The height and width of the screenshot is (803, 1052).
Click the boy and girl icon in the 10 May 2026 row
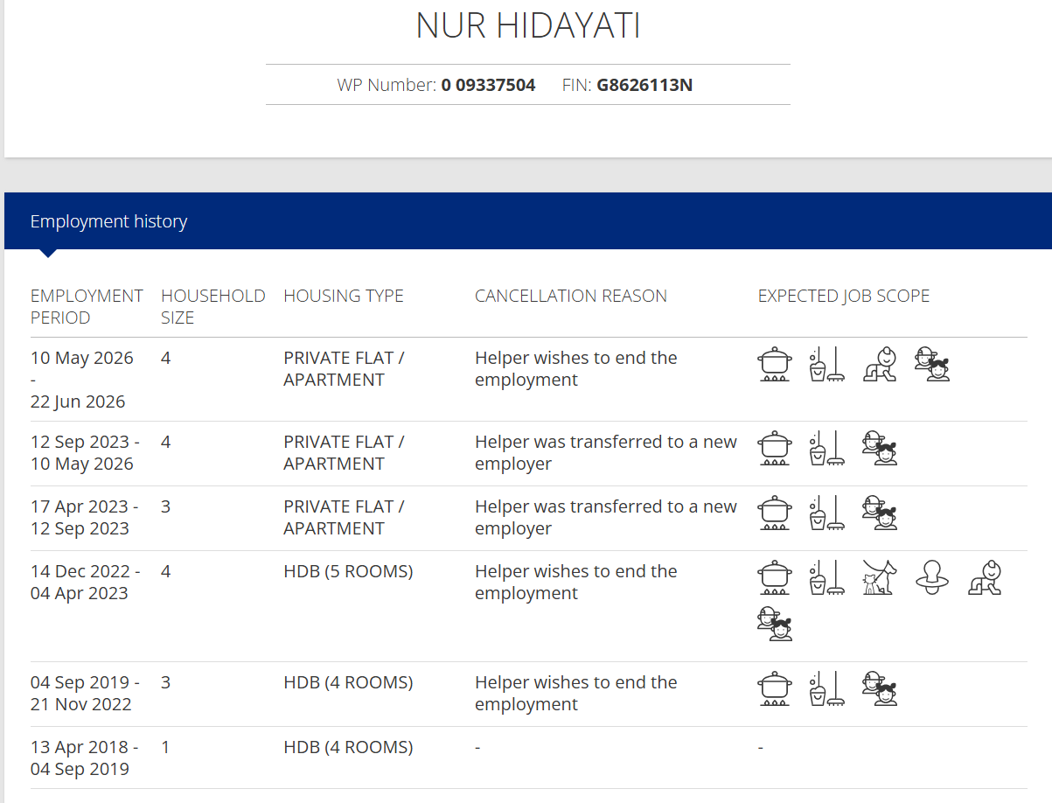click(x=932, y=365)
